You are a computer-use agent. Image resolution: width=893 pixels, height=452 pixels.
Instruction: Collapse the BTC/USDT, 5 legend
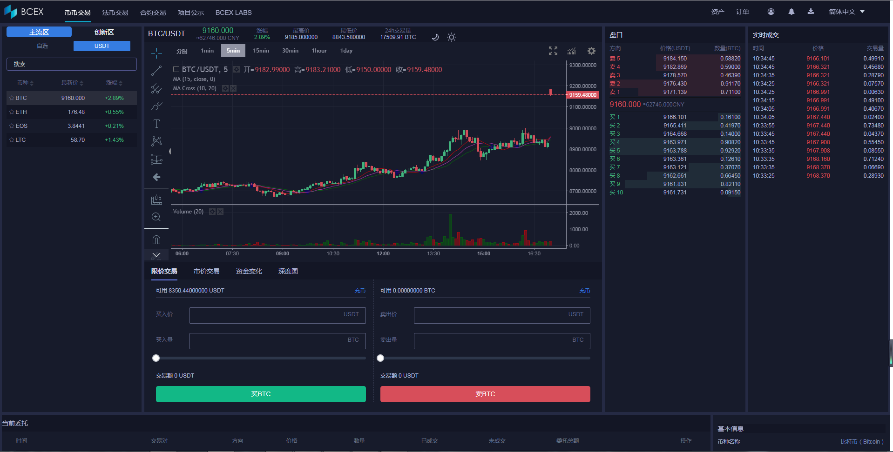click(176, 69)
